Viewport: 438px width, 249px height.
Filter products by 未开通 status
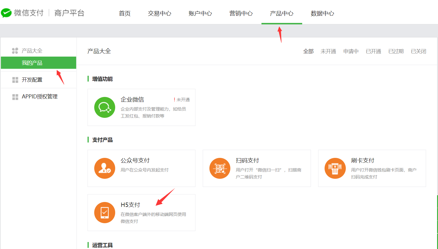pyautogui.click(x=328, y=51)
